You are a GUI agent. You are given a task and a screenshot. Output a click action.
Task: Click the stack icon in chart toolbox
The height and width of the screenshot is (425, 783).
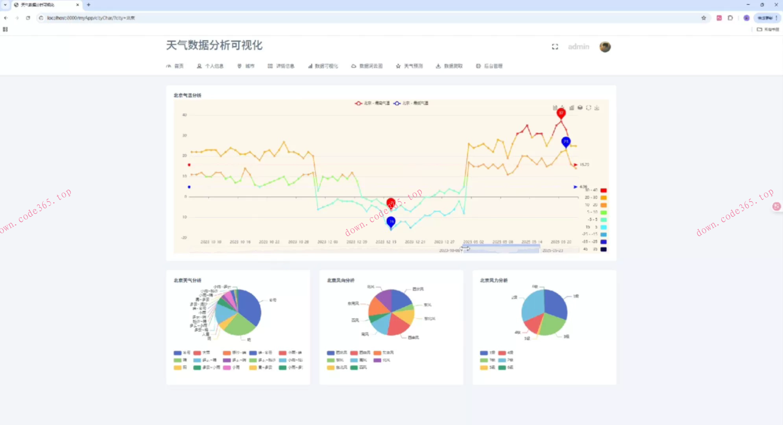pyautogui.click(x=580, y=108)
